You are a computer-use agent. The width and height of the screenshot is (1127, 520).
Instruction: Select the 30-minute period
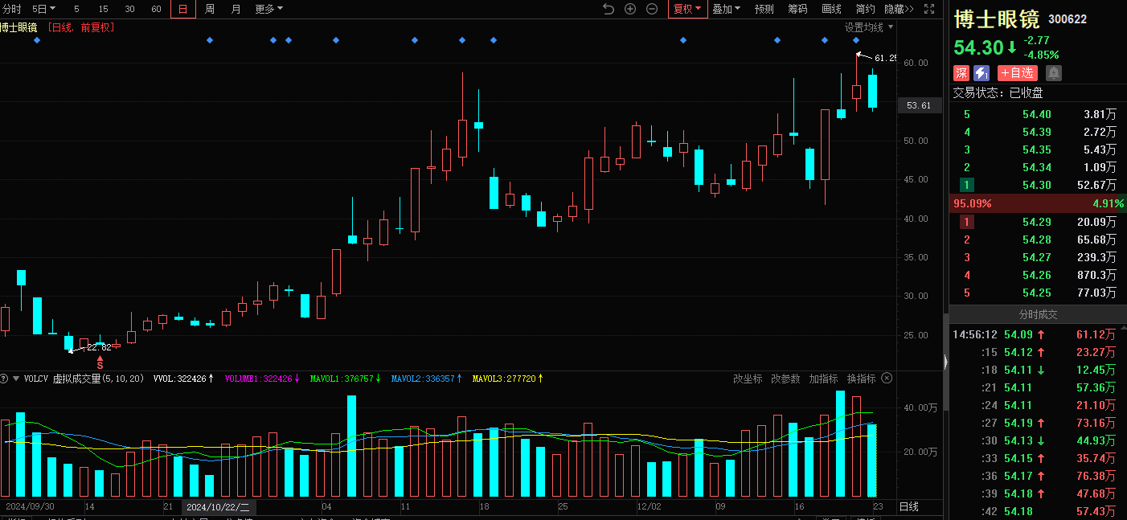(x=129, y=9)
